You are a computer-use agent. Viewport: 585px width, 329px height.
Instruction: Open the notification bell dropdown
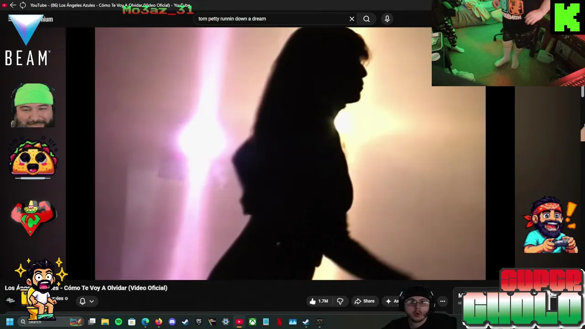(86, 301)
